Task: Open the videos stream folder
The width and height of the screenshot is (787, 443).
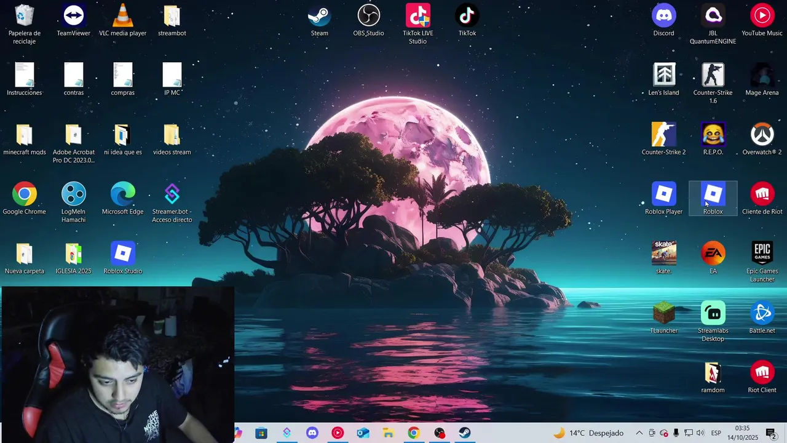Action: point(172,140)
